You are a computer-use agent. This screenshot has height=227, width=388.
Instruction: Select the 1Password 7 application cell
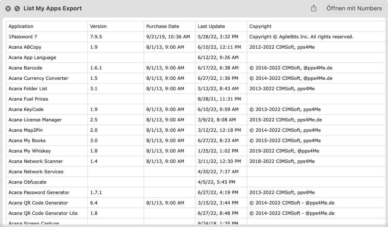47,37
